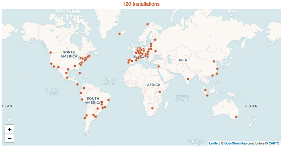Select the installation marker in Australia
Screen dimensions: 284x147
click(236, 117)
